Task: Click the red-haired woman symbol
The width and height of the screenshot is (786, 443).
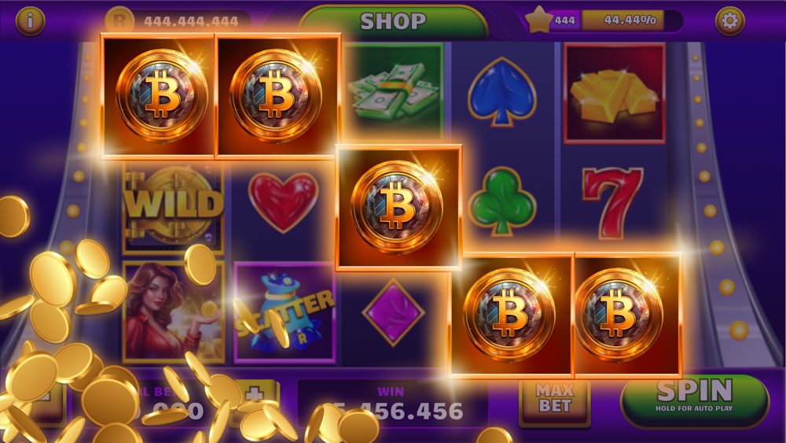Action: pos(174,312)
